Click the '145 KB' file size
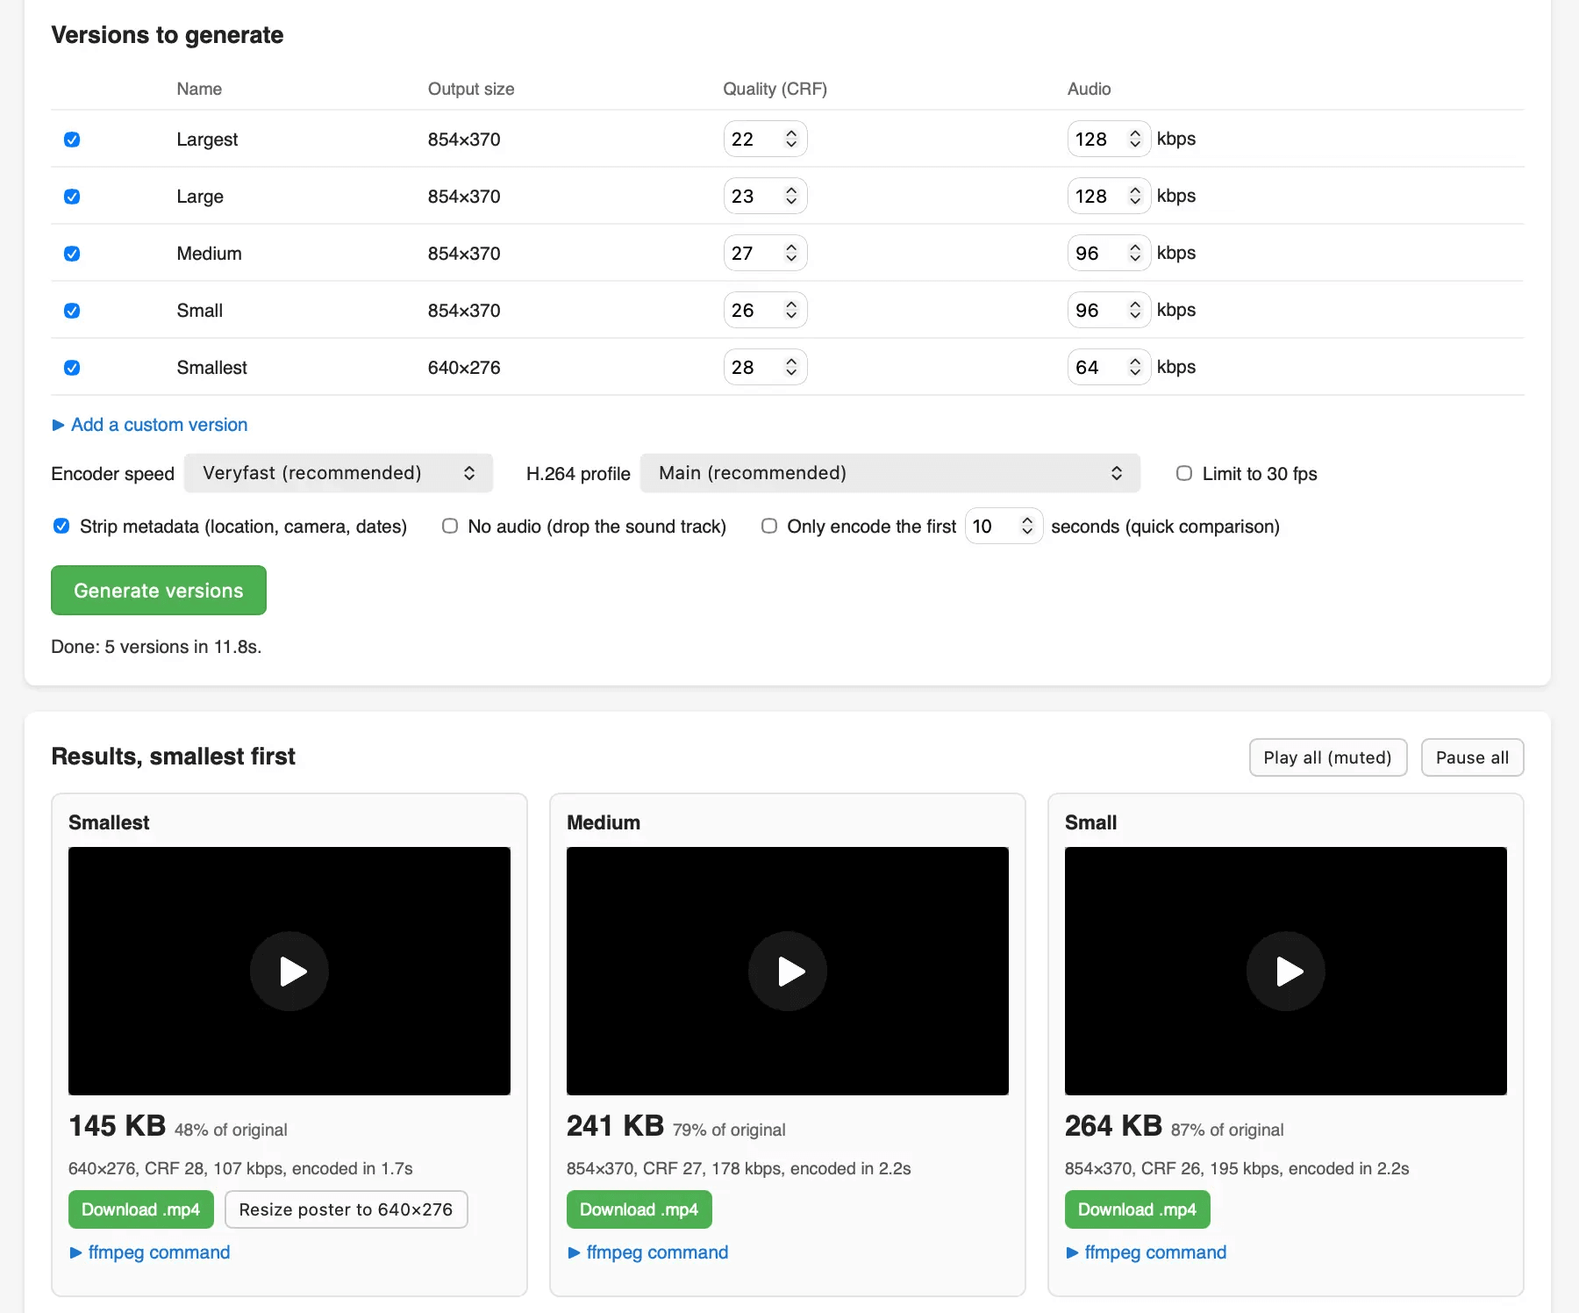 [x=118, y=1125]
